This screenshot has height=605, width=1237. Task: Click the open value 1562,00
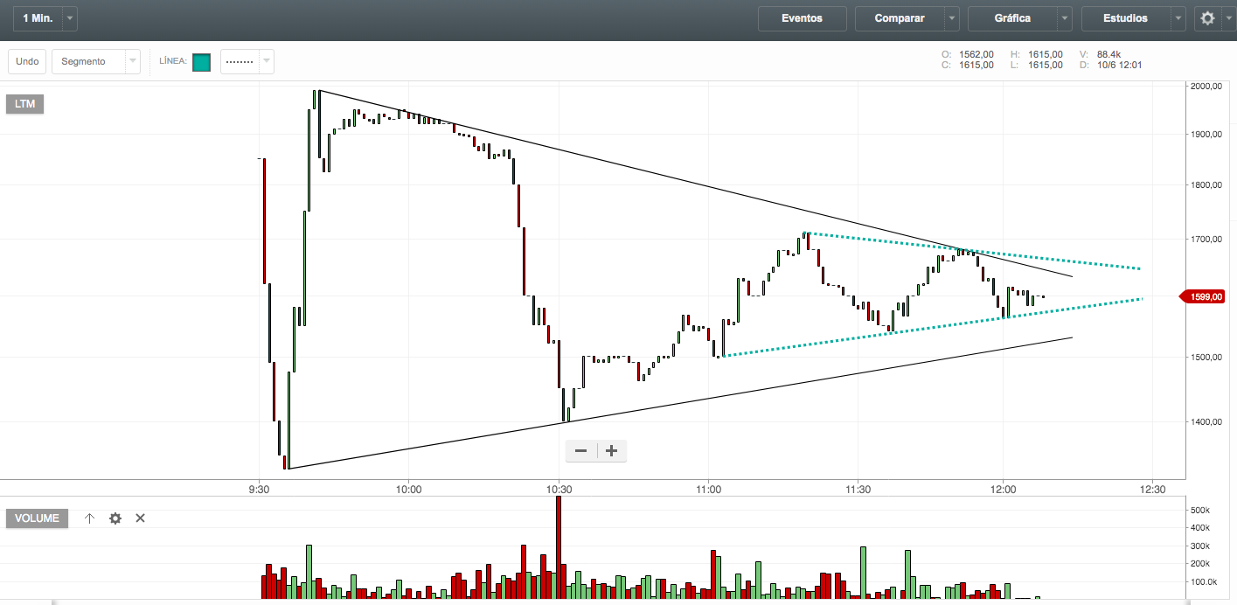976,53
